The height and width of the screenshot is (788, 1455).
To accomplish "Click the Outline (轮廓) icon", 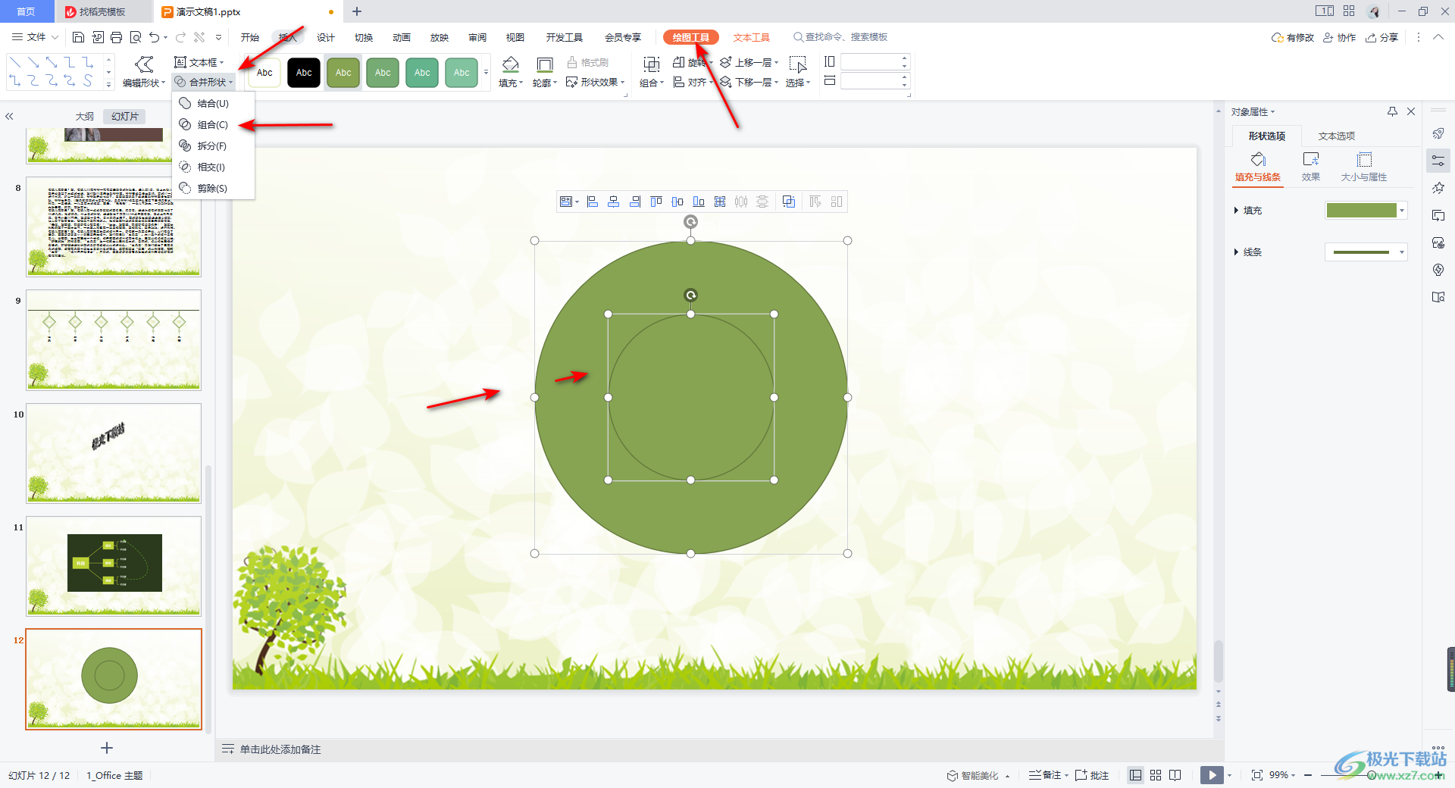I will point(544,65).
